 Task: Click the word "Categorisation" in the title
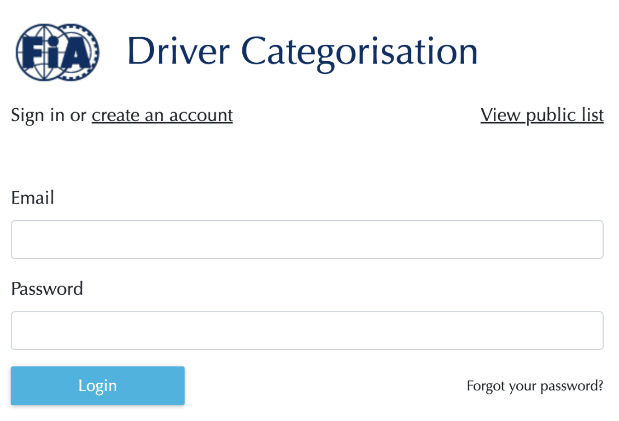tap(359, 52)
